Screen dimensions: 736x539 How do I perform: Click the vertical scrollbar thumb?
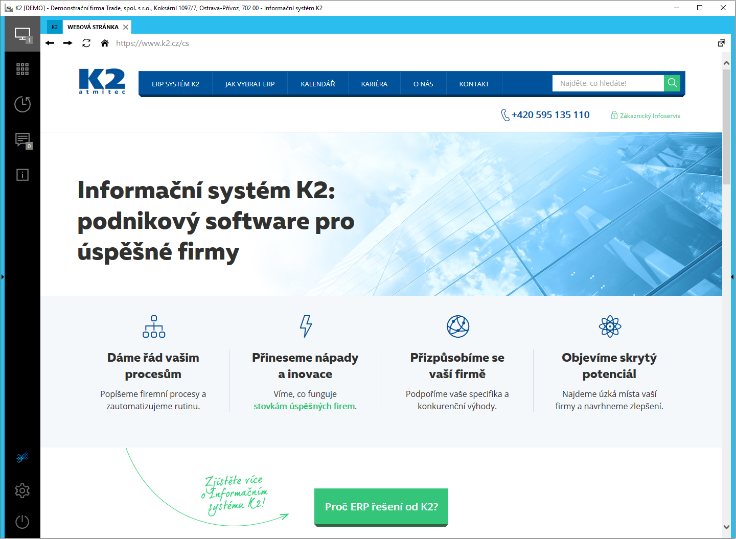tap(726, 126)
